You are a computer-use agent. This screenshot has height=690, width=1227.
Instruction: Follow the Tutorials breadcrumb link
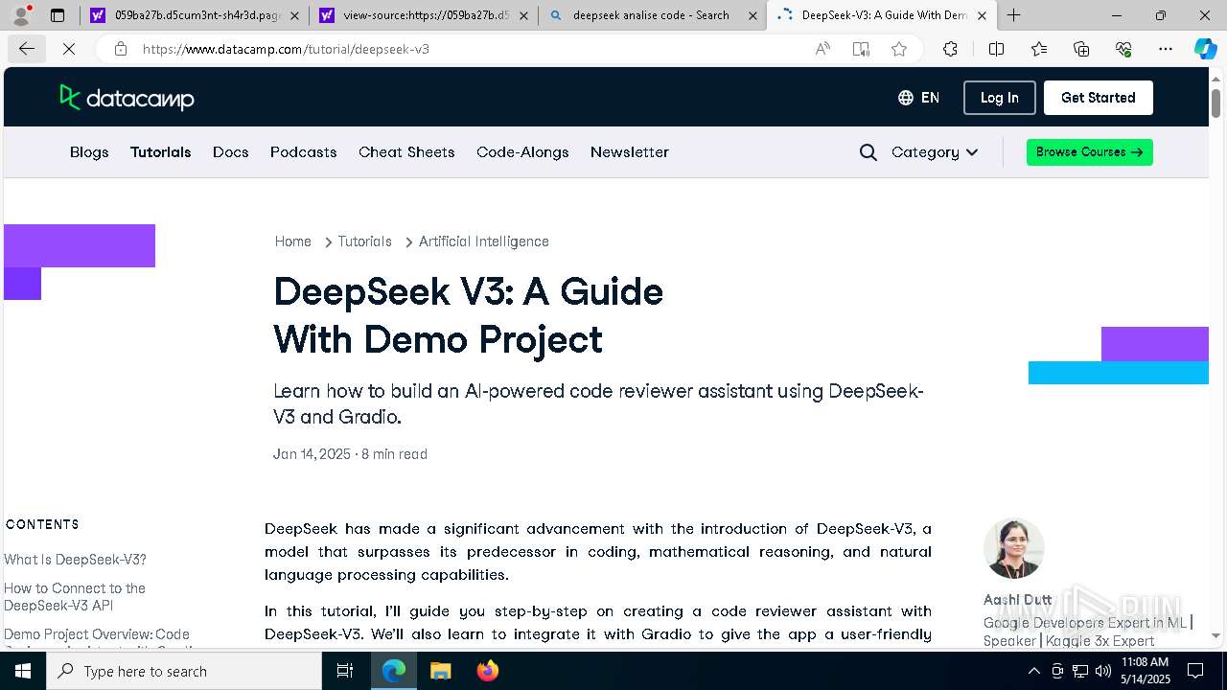(364, 241)
